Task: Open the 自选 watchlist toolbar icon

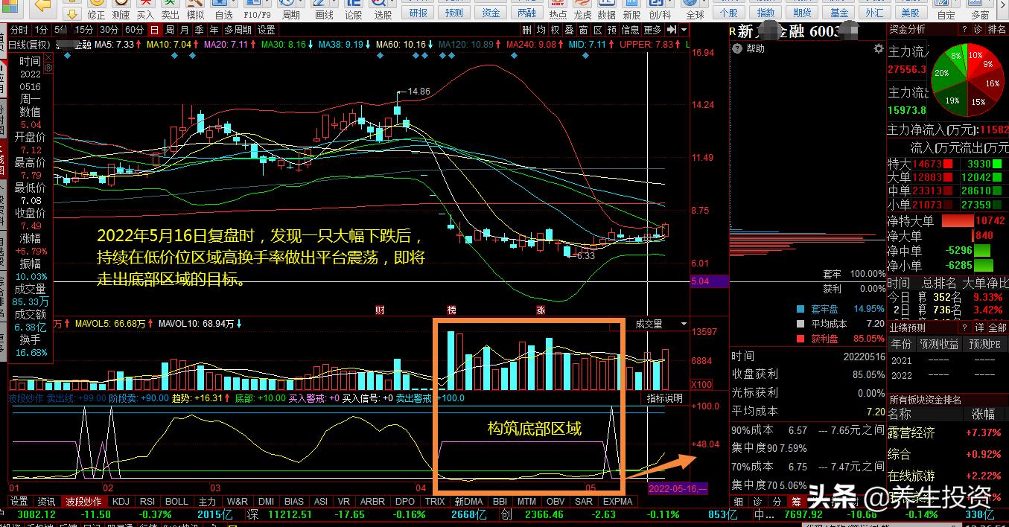Action: click(223, 6)
